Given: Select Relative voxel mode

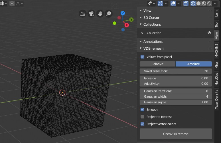Looking at the screenshot, I should 157,64.
